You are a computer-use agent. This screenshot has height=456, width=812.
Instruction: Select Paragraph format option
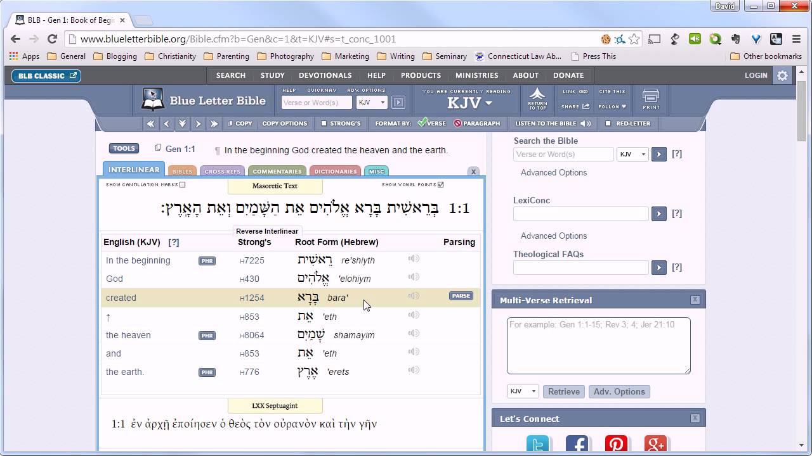[477, 123]
